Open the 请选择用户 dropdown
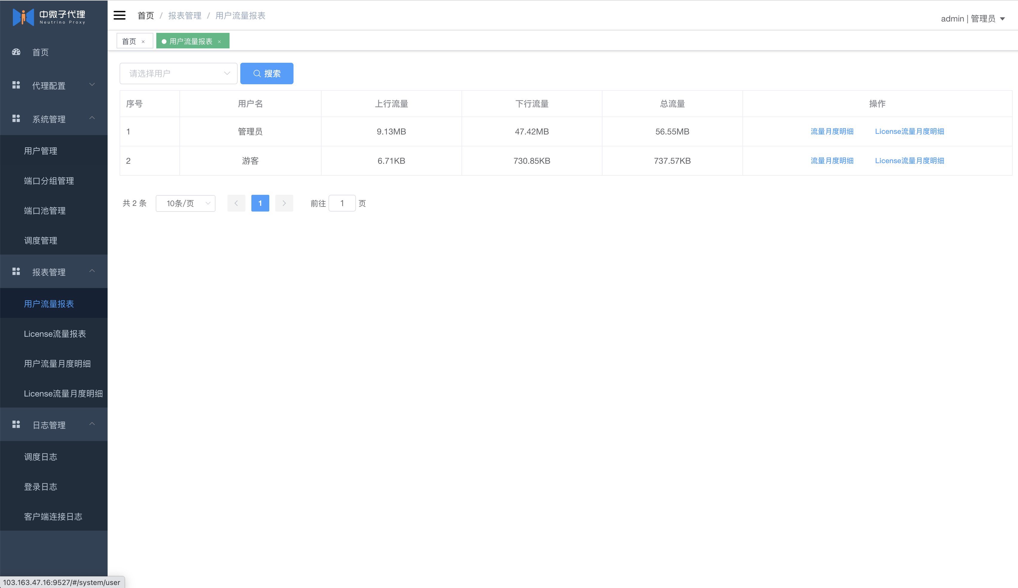Viewport: 1018px width, 588px height. tap(178, 73)
